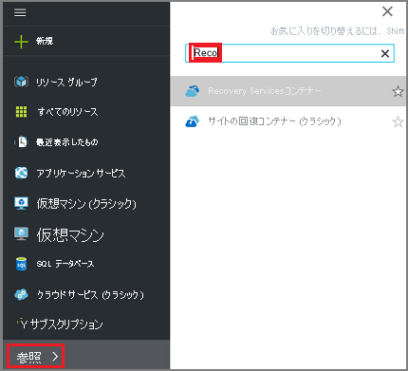
Task: Open the hamburger menu icon
Action: tap(20, 12)
